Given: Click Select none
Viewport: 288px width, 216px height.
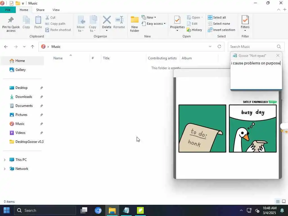Looking at the screenshot, I should [219, 24].
